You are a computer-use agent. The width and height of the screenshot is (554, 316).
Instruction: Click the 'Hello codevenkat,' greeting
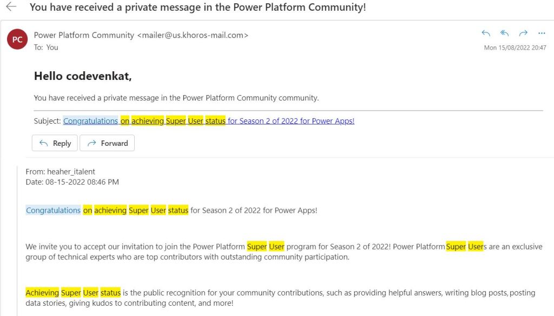[x=83, y=76]
